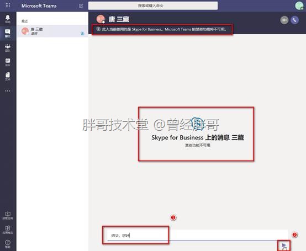Click the message compose box

coord(198,235)
